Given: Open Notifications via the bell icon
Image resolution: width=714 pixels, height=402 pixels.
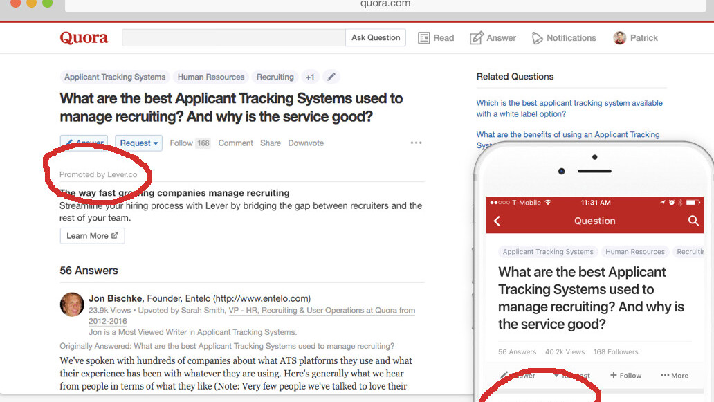Looking at the screenshot, I should tap(538, 38).
